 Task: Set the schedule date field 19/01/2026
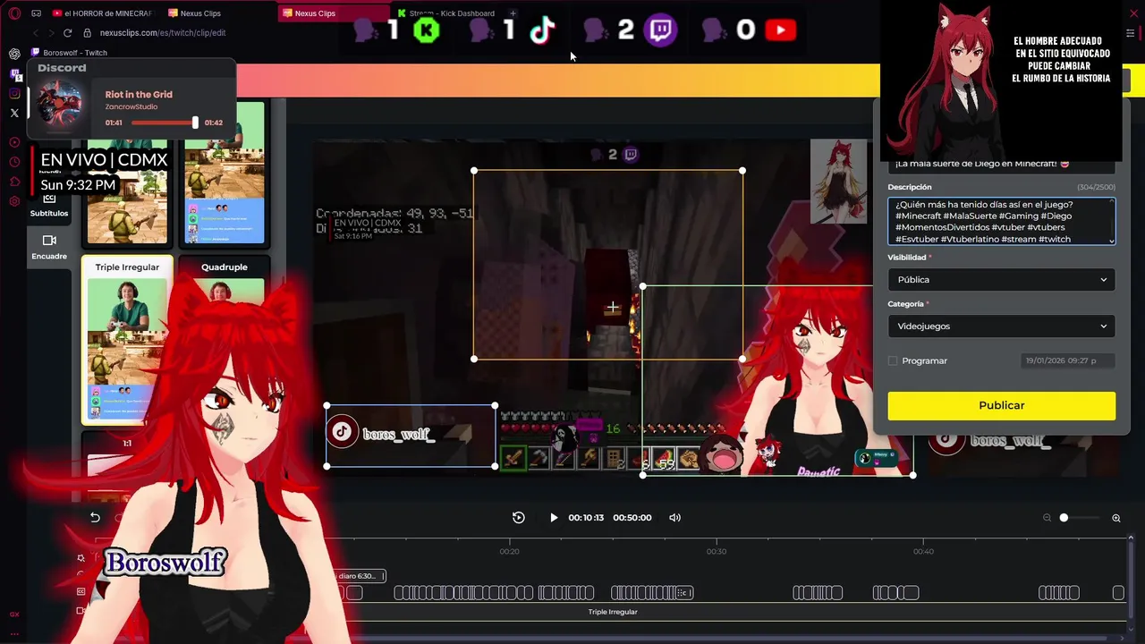1068,360
